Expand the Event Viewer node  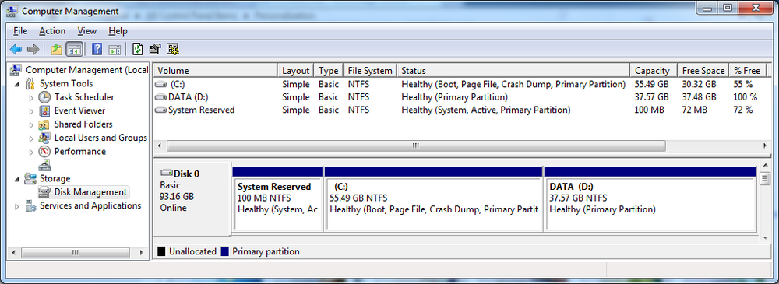click(32, 111)
